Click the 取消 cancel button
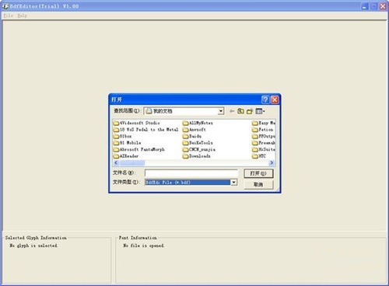Image resolution: width=389 pixels, height=286 pixels. click(x=258, y=184)
